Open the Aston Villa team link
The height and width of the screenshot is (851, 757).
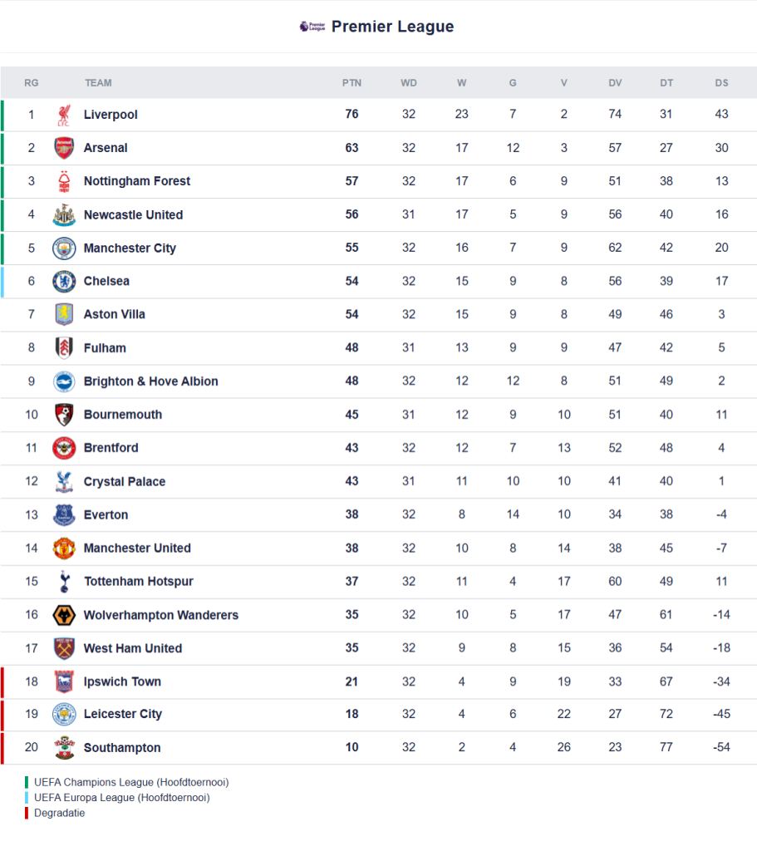click(x=115, y=314)
